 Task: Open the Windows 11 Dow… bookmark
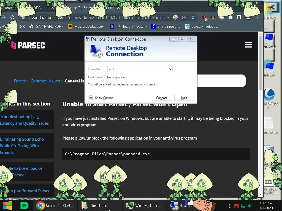(x=128, y=27)
